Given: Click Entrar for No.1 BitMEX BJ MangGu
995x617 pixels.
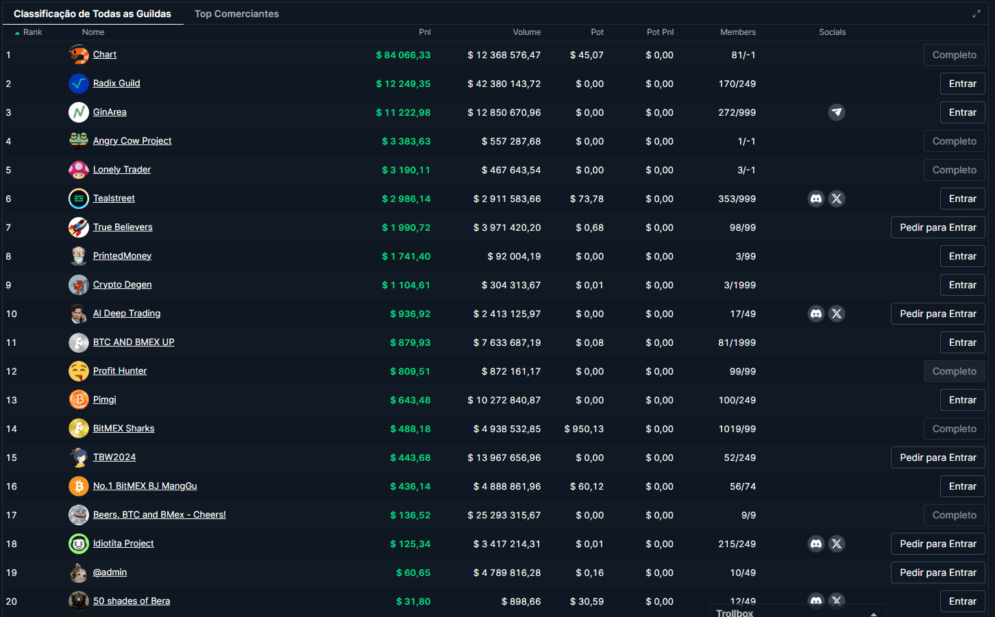Looking at the screenshot, I should (963, 486).
